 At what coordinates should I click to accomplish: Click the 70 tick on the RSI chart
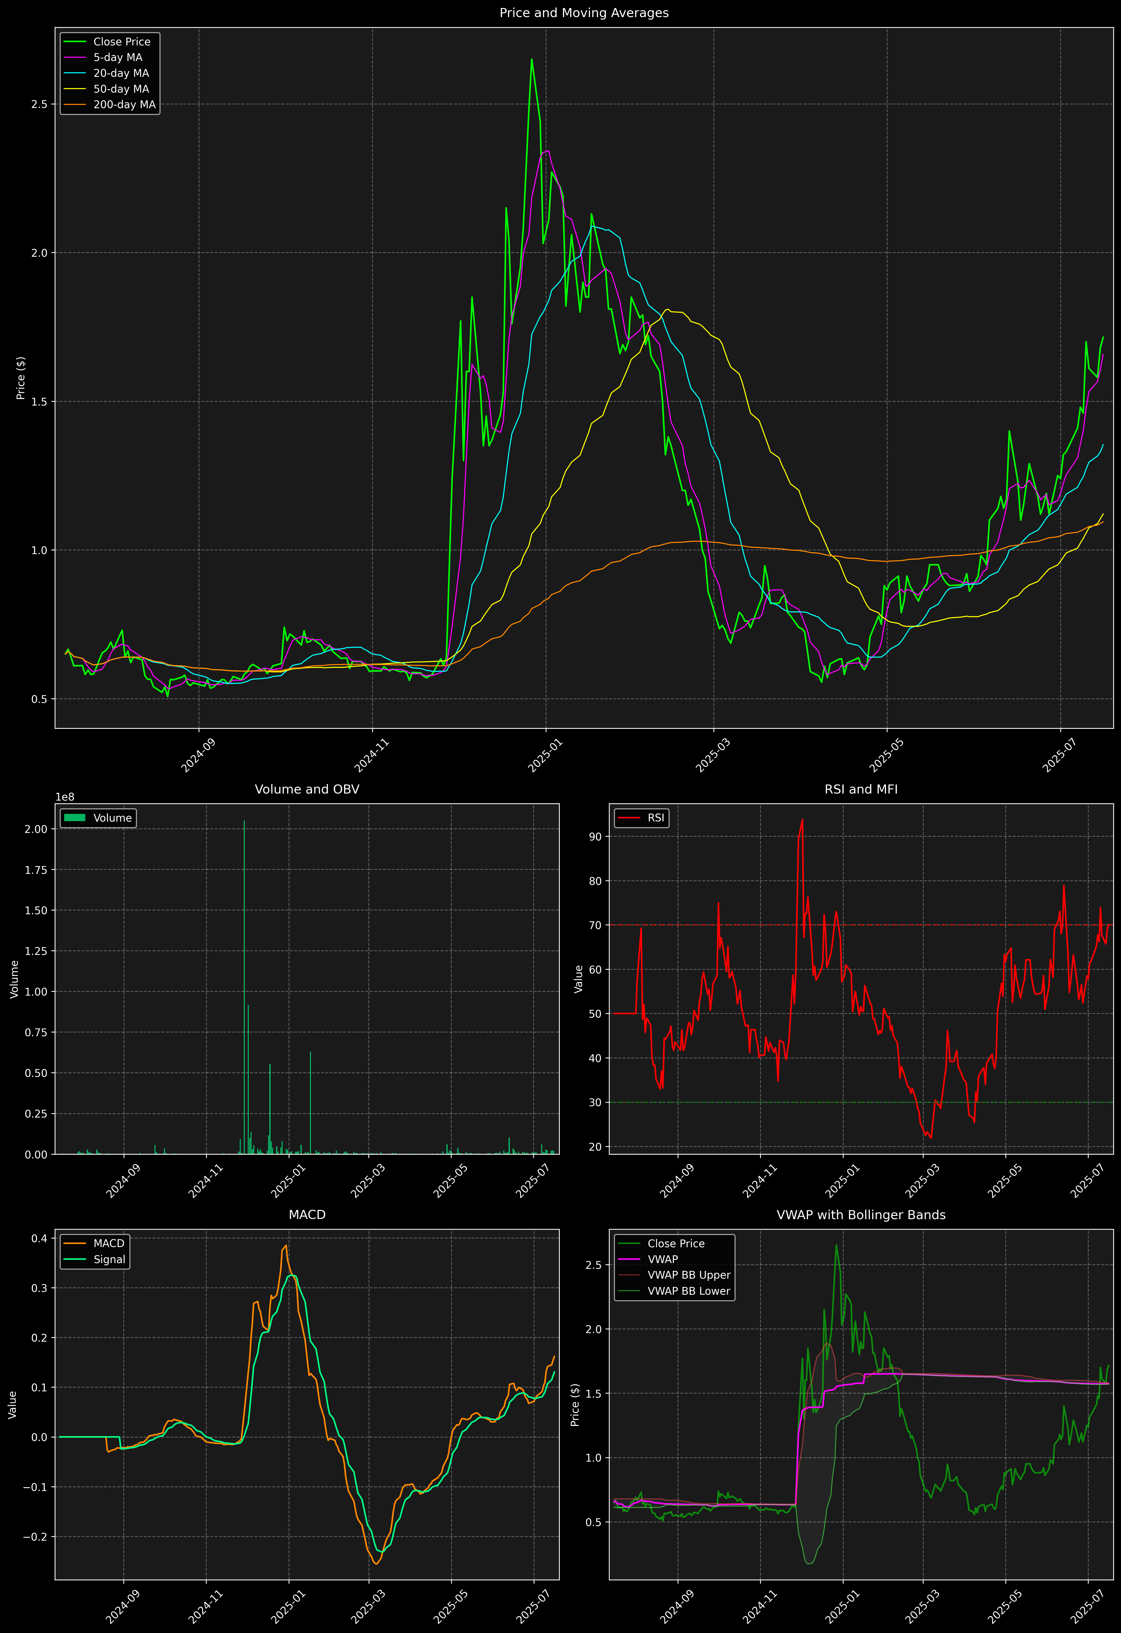[596, 925]
